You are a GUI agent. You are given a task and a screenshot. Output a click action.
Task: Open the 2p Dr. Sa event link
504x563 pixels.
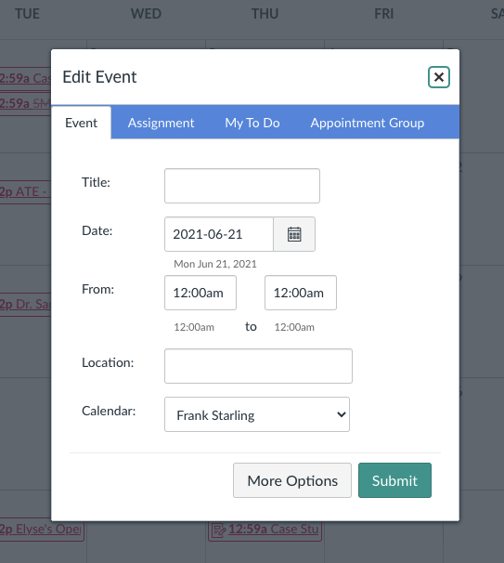click(x=25, y=304)
